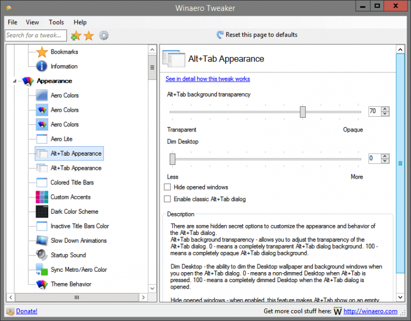
Task: Click the Startup Sound speaker icon
Action: [x=42, y=255]
